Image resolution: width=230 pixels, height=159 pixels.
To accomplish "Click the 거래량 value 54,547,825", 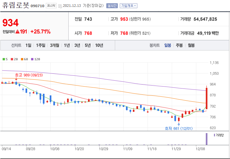I will coord(205,19).
